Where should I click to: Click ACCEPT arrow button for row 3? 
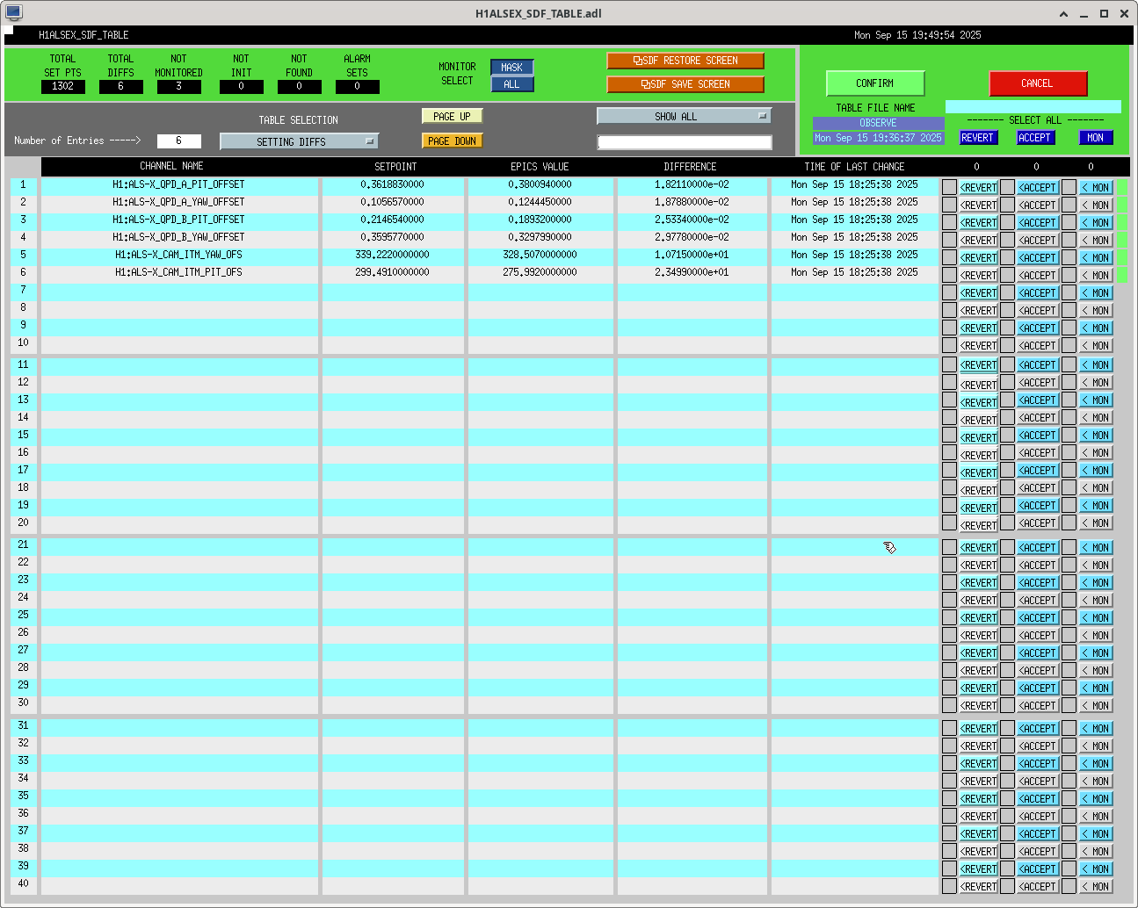(1038, 223)
